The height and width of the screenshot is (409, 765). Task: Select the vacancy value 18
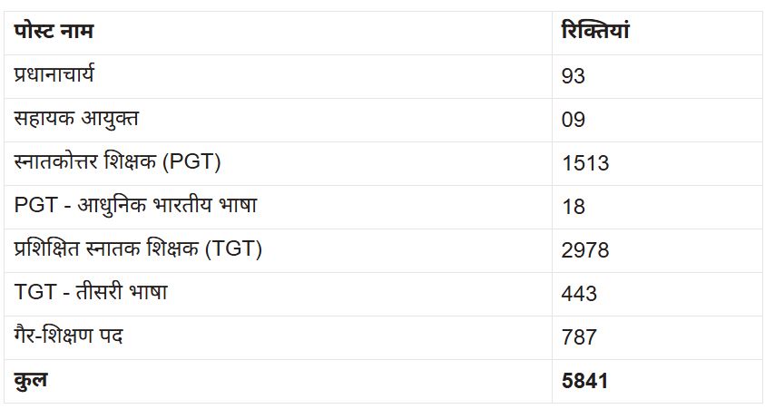pos(574,207)
